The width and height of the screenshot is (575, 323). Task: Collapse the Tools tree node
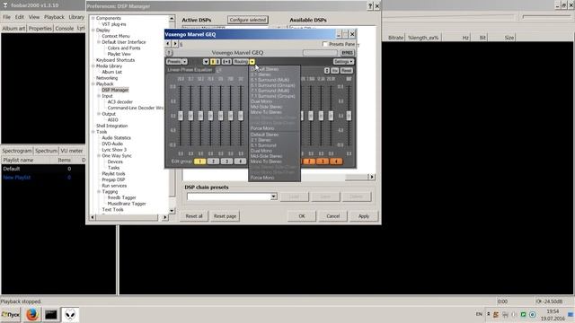93,132
